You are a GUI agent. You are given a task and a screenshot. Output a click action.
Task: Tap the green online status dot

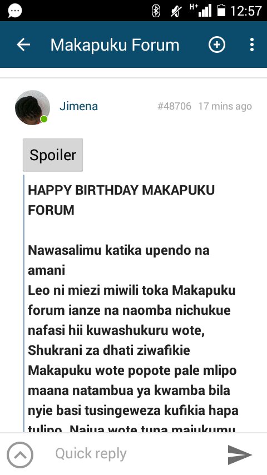(44, 119)
